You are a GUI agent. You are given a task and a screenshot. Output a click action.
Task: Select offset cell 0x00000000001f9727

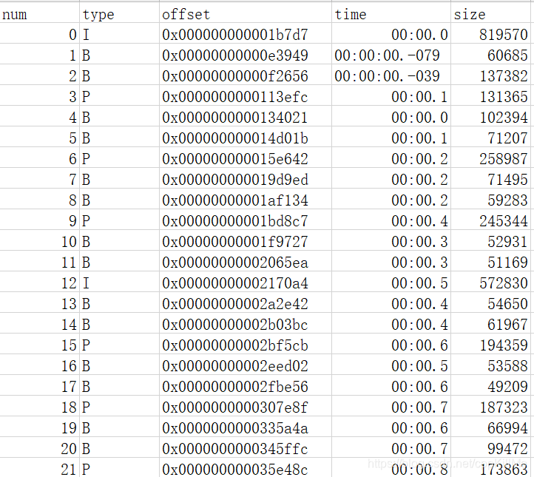246,242
